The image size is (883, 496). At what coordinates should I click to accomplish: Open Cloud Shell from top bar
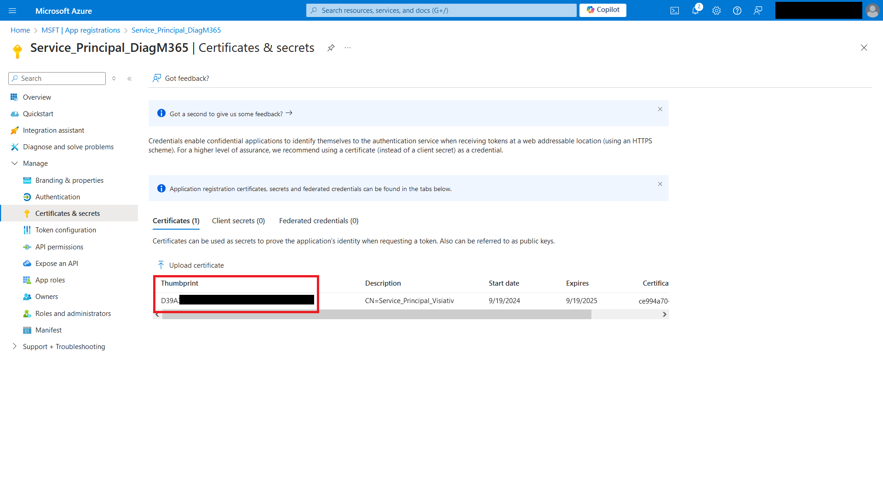tap(675, 11)
